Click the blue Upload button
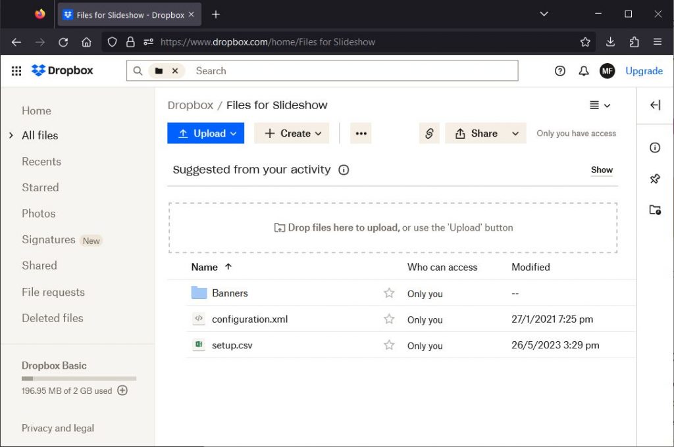Screen dimensions: 674x447 205,133
